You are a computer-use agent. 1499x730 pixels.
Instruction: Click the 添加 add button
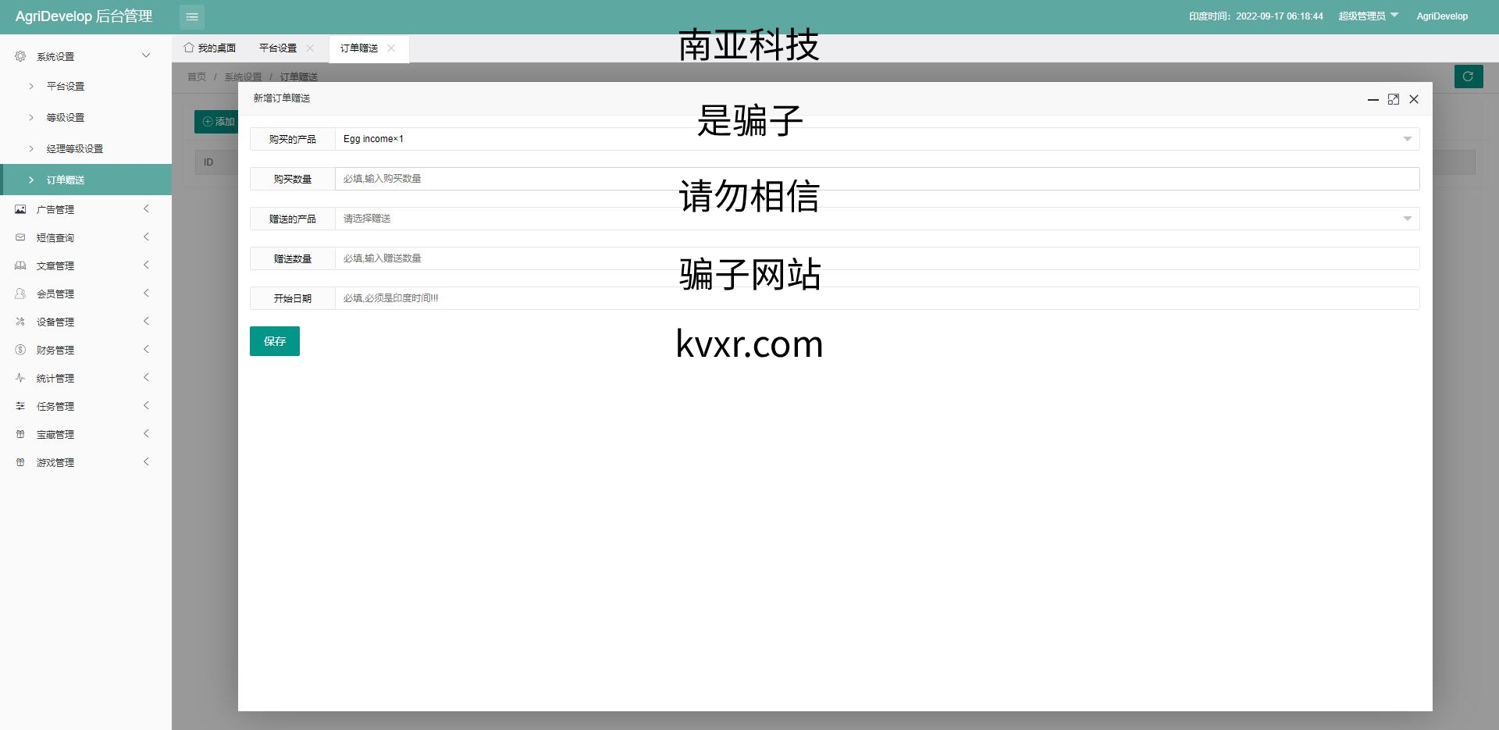tap(217, 122)
